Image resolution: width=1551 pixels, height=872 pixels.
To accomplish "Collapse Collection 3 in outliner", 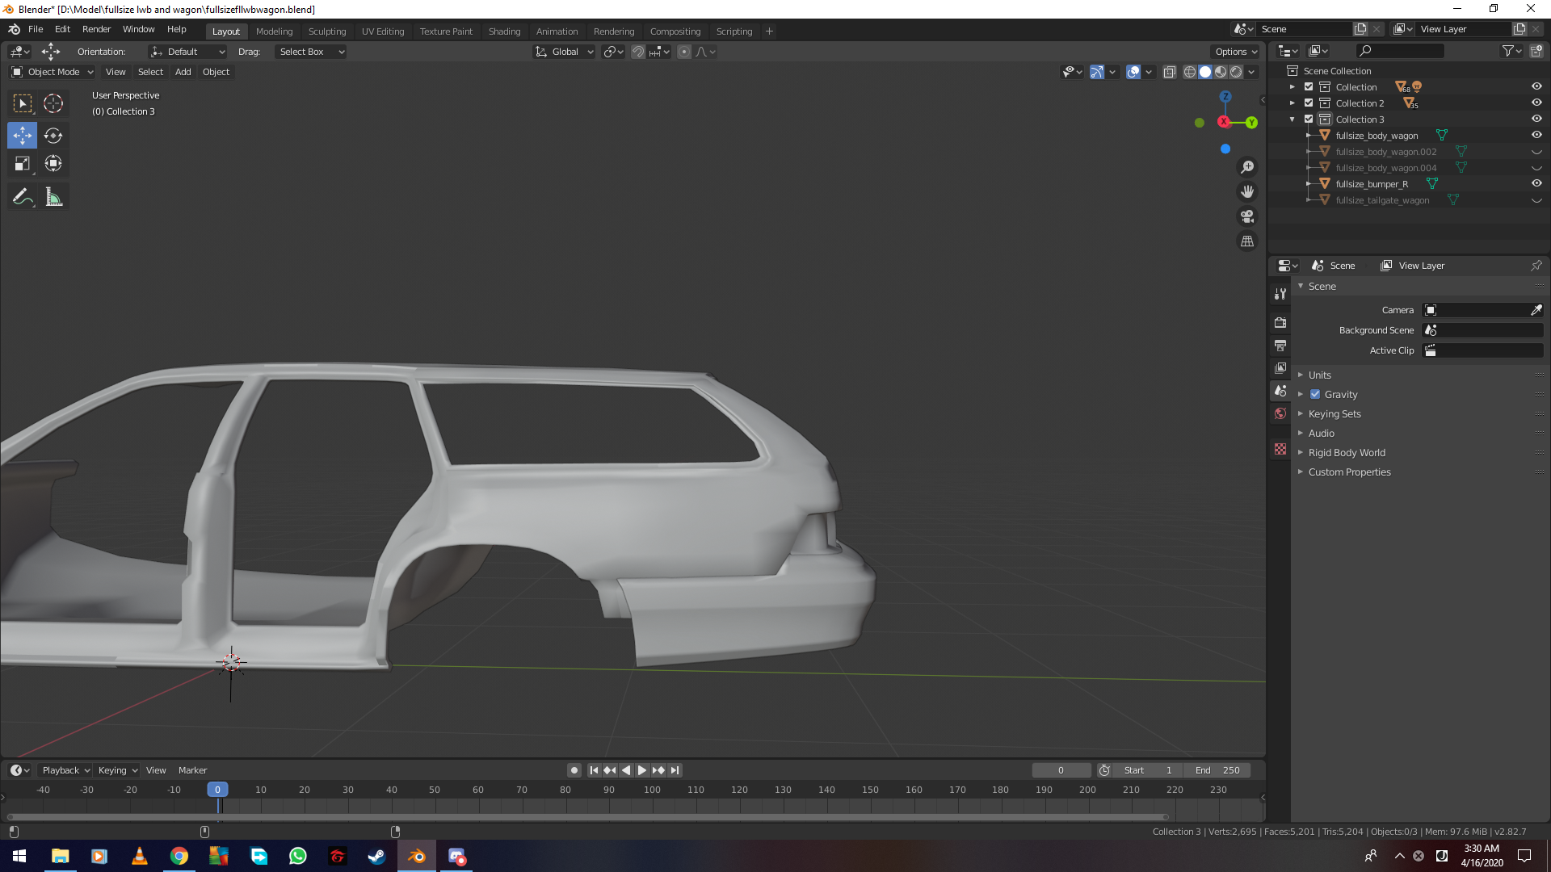I will [x=1292, y=119].
